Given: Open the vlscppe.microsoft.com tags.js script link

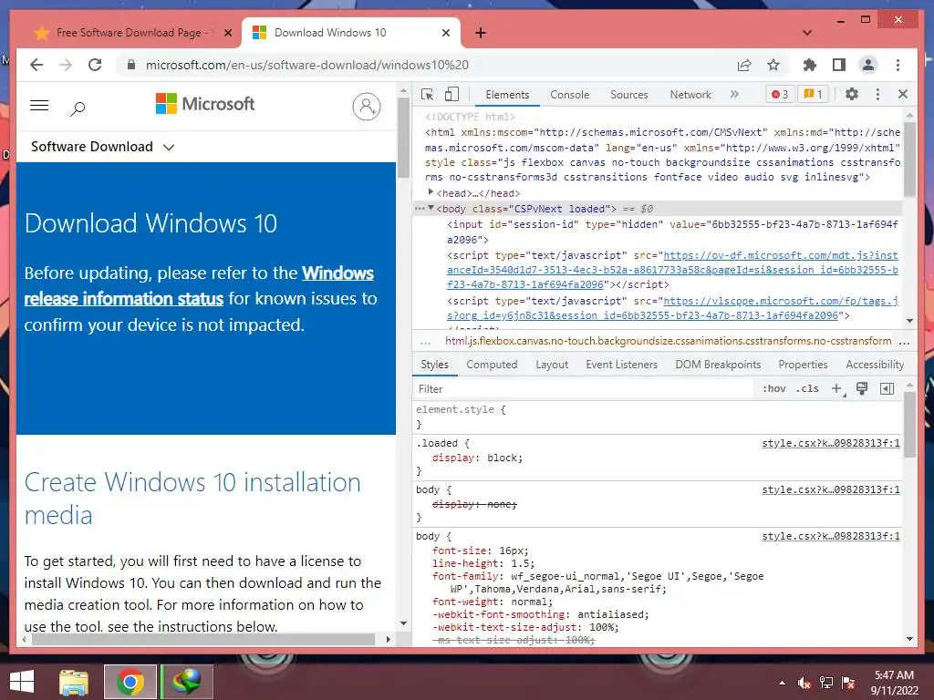Looking at the screenshot, I should coord(672,308).
